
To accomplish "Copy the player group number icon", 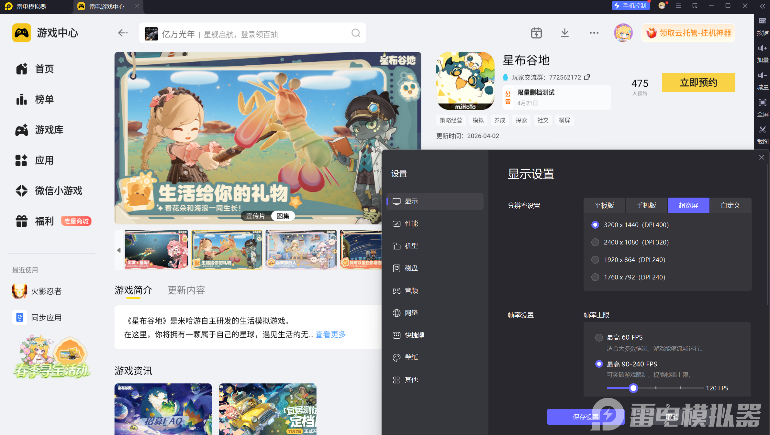I will 587,77.
